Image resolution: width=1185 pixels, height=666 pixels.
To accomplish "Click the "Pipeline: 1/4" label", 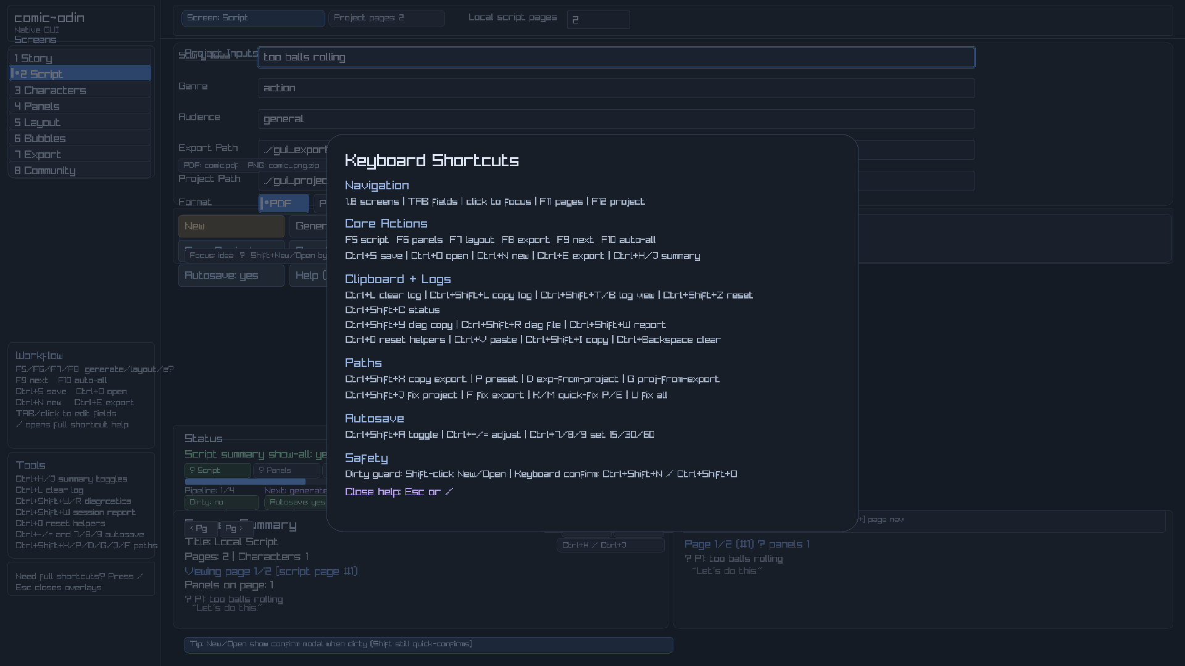I will [x=209, y=491].
